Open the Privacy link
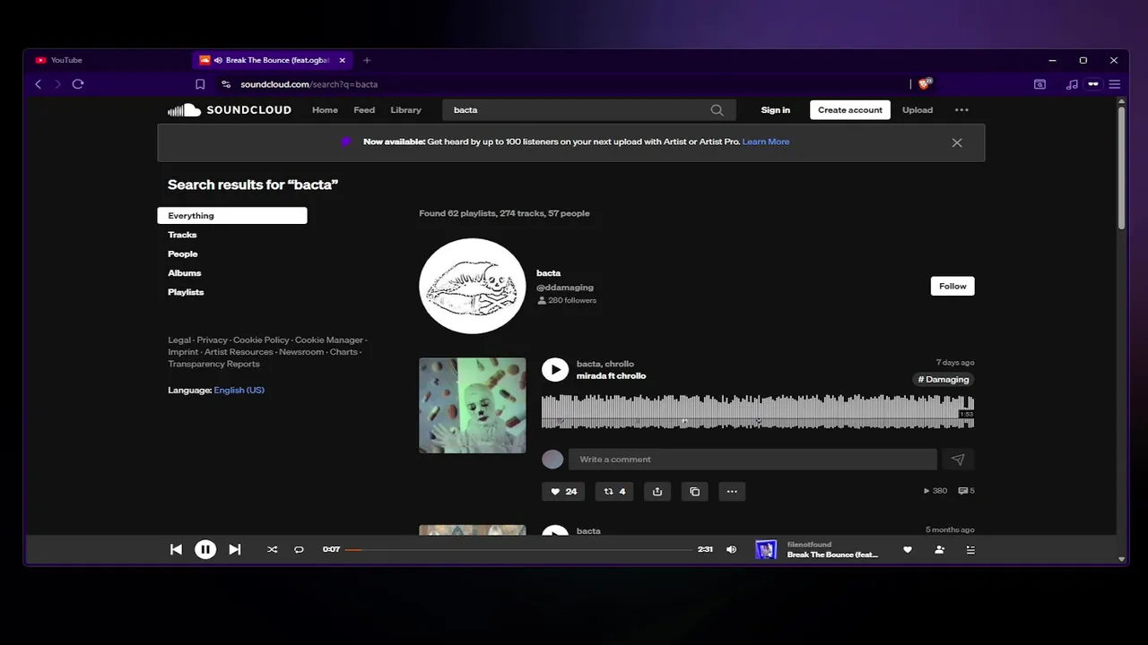This screenshot has height=645, width=1148. (x=213, y=340)
